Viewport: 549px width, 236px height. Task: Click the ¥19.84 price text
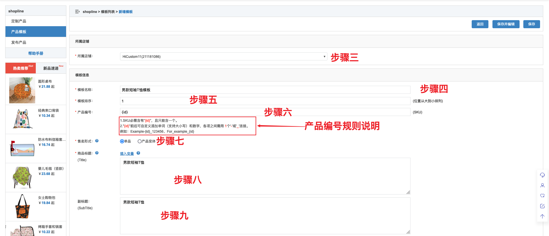coord(46,203)
